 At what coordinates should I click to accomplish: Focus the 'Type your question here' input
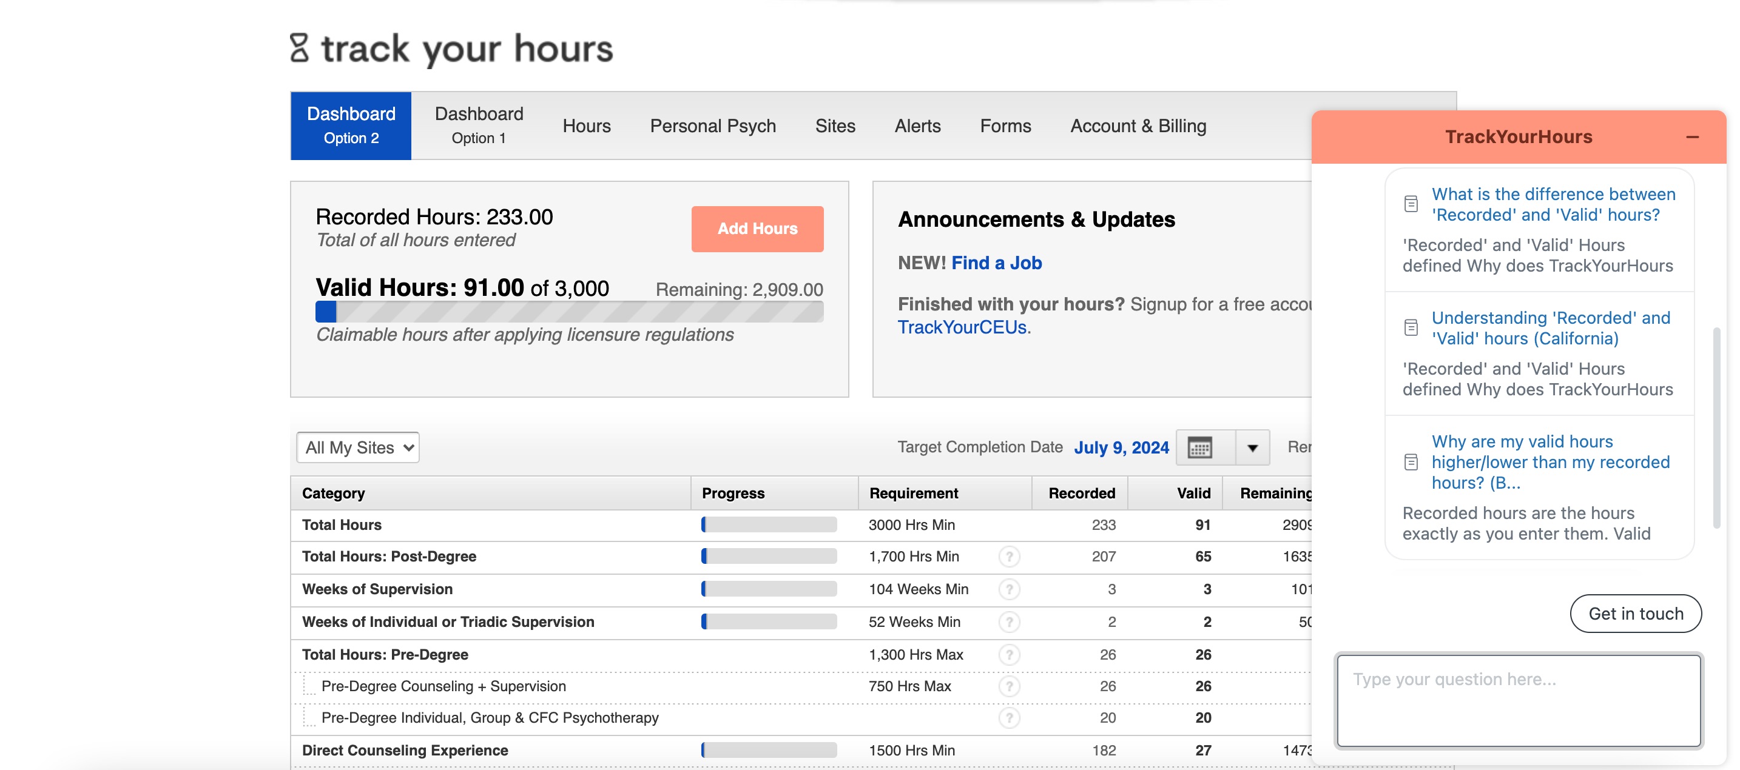pyautogui.click(x=1519, y=700)
